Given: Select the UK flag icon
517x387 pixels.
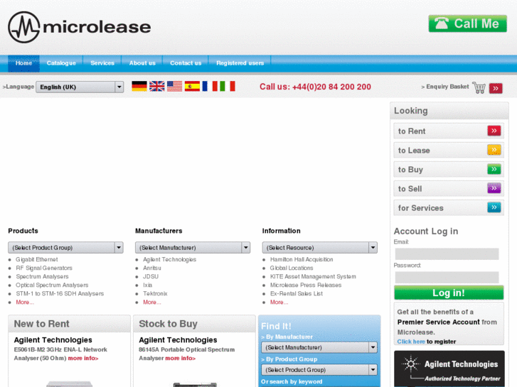Looking at the screenshot, I should coord(157,87).
